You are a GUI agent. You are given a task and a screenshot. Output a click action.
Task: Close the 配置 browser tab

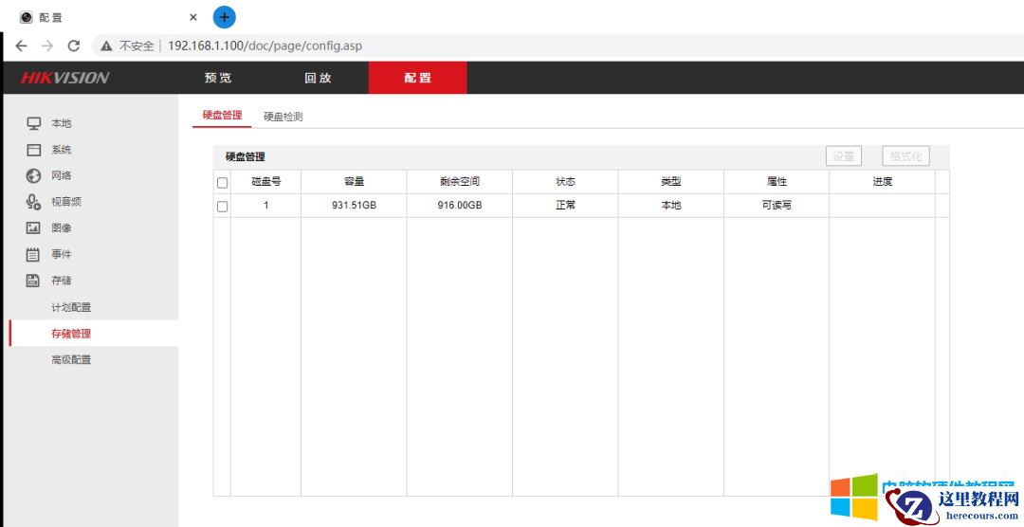(x=192, y=18)
